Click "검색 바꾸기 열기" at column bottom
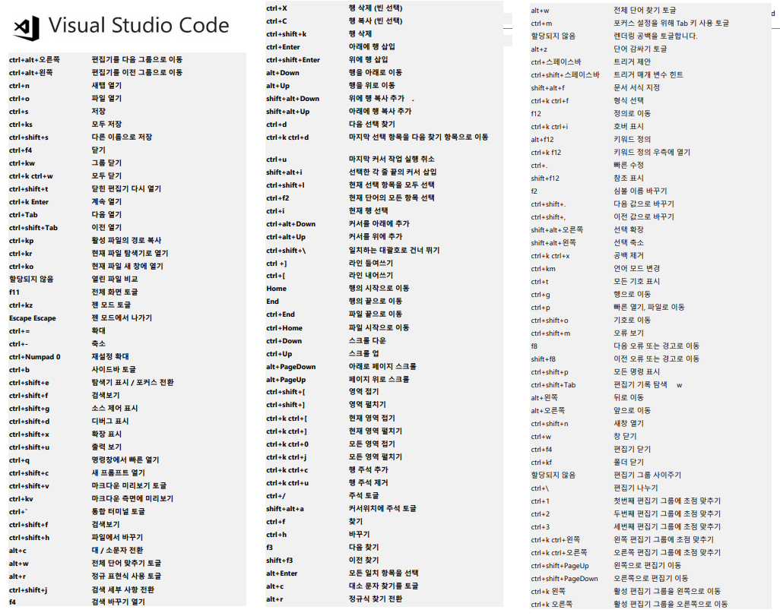780x616 pixels. 118,602
